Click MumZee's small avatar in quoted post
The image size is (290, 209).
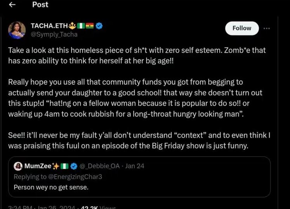click(18, 166)
